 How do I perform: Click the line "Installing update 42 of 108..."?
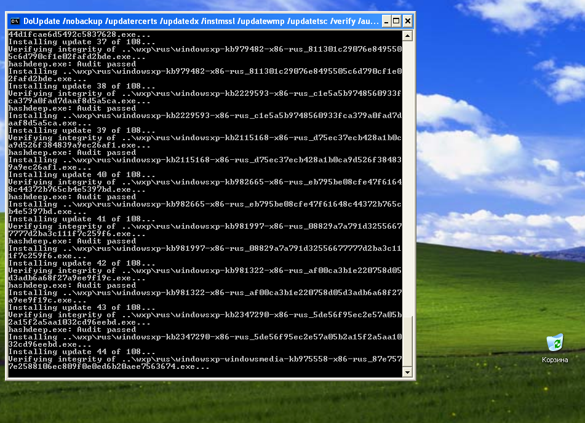tap(82, 263)
